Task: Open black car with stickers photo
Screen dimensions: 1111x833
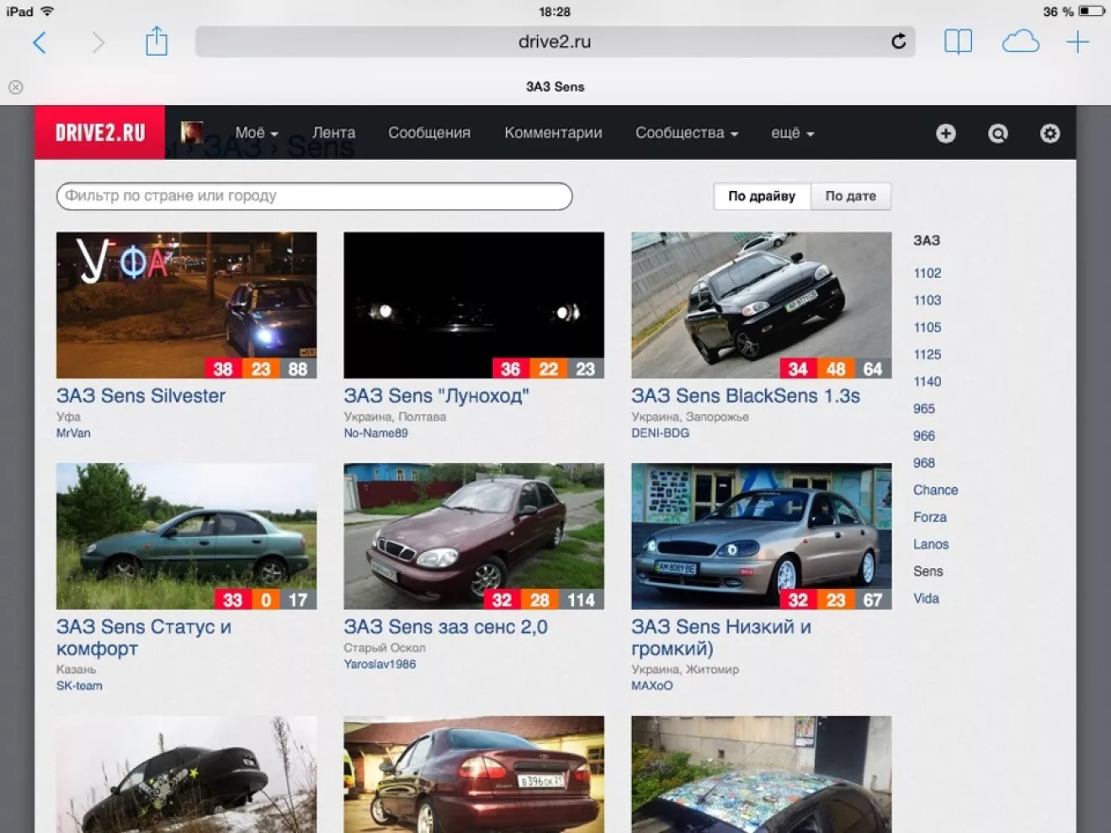Action: (186, 774)
